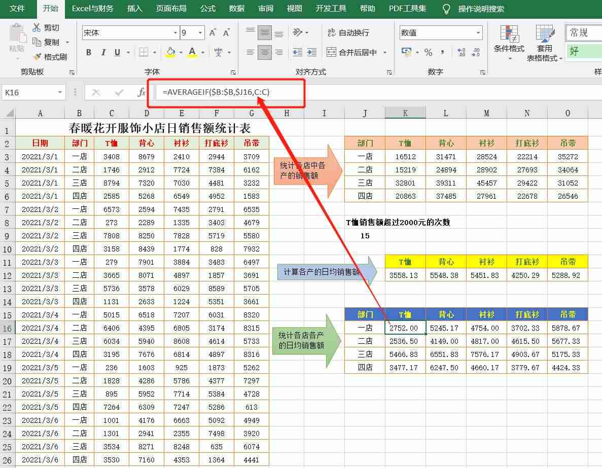Toggle center horizontal alignment

[265, 52]
